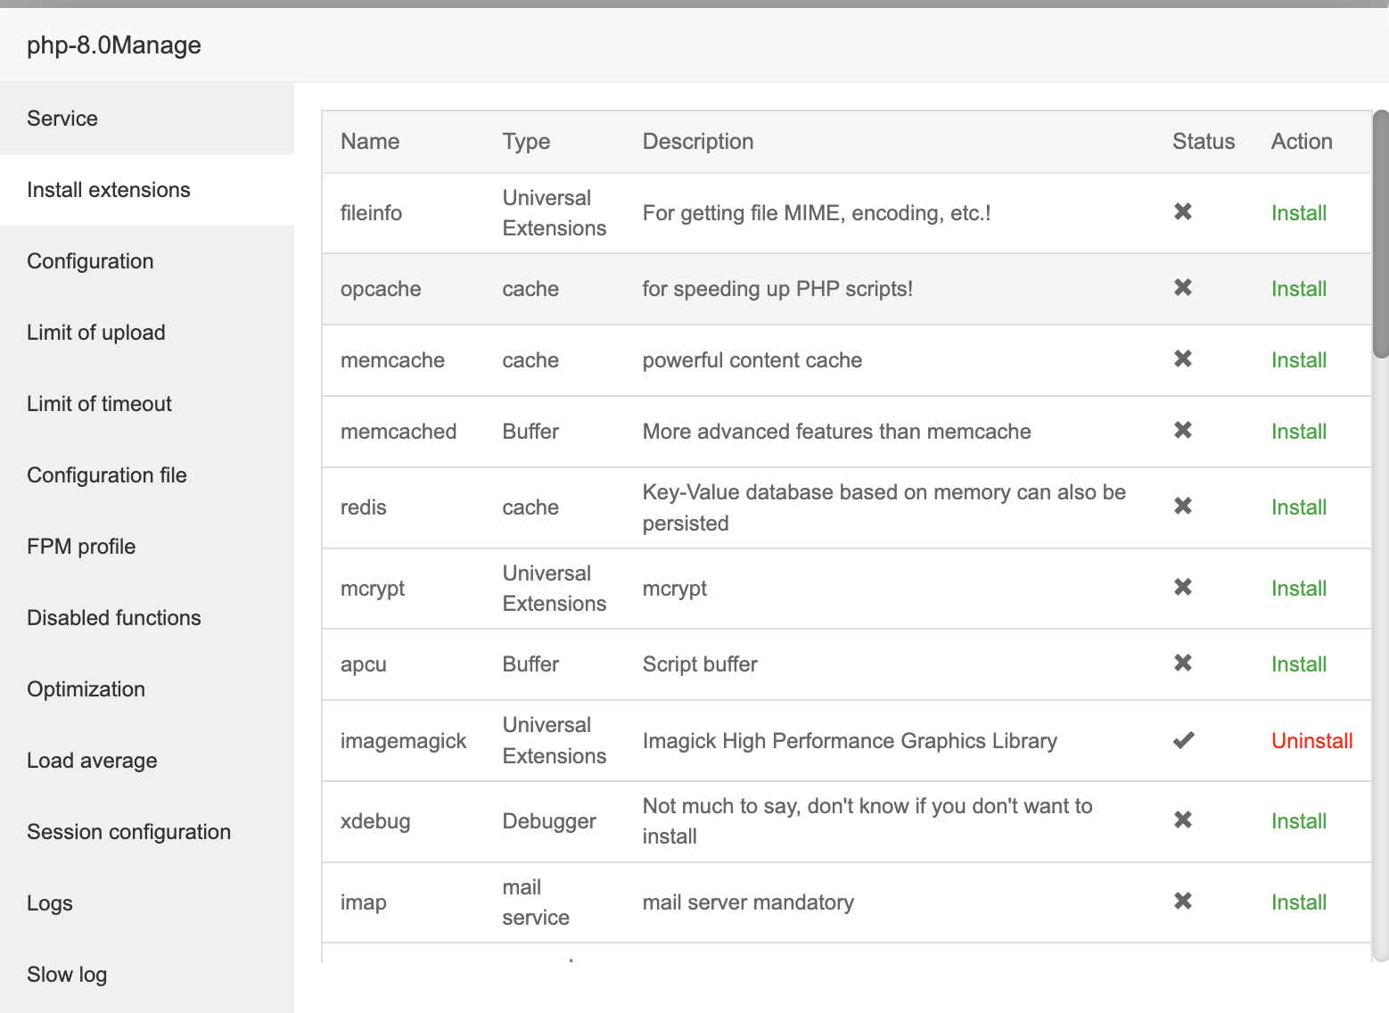
Task: Select the FPM profile tab
Action: tap(81, 547)
